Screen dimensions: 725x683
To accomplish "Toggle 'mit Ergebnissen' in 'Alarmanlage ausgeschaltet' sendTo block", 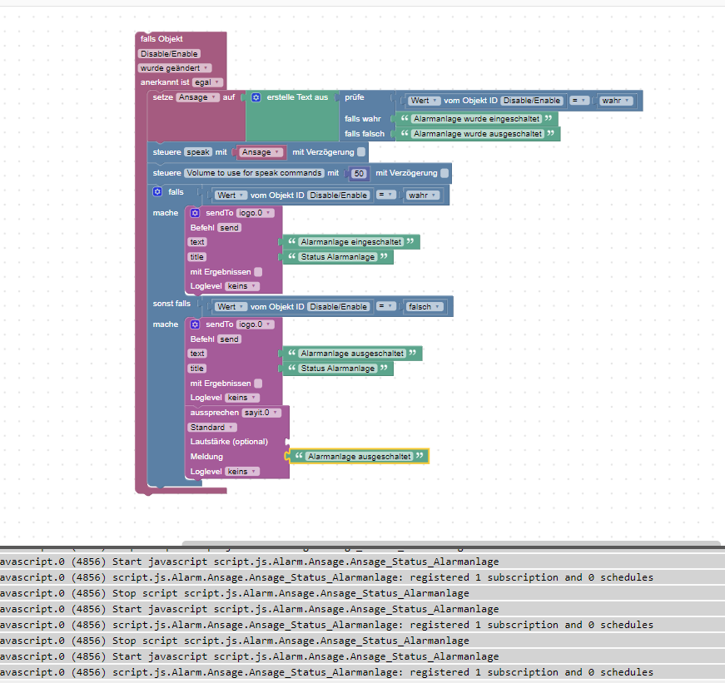I will (x=259, y=383).
